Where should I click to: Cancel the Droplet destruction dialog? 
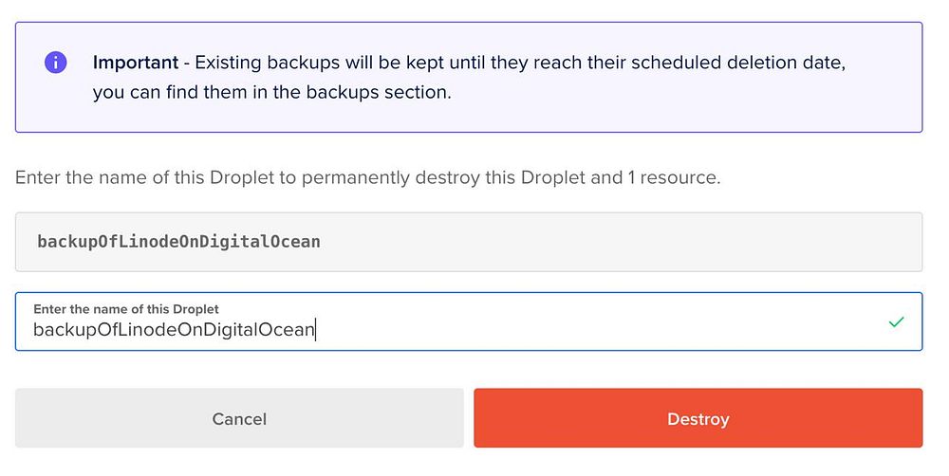(x=239, y=418)
